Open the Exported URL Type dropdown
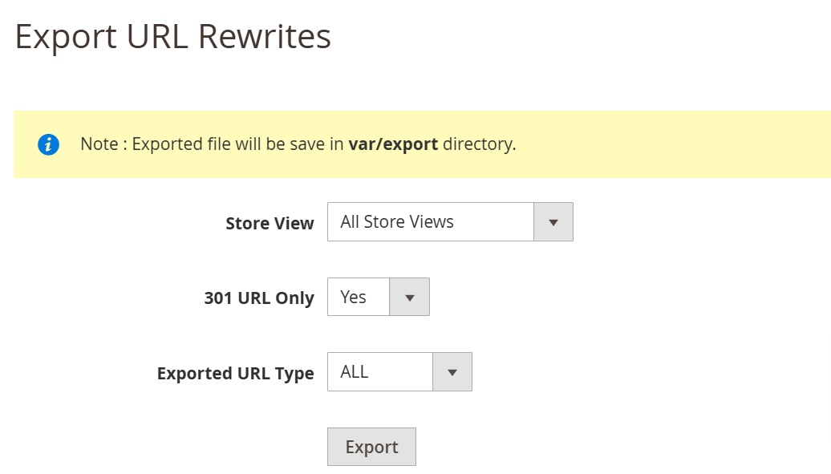This screenshot has height=474, width=831. (399, 371)
